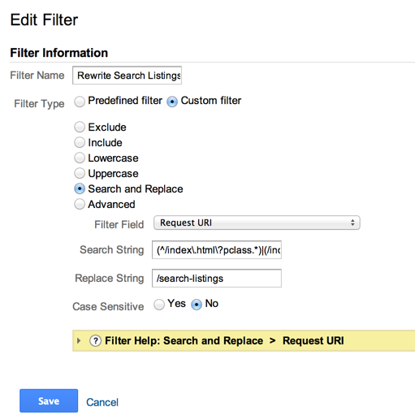Set Case Sensitive to No
Screen dimensions: 415x420
coord(197,305)
